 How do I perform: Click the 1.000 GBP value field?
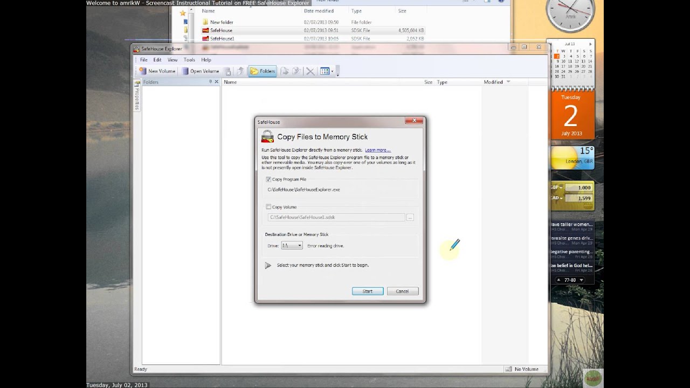coord(579,188)
